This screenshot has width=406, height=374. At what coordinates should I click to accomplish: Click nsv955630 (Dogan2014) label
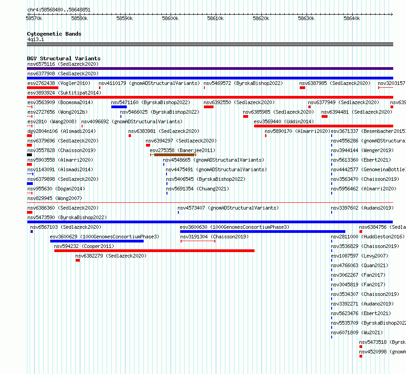56,189
